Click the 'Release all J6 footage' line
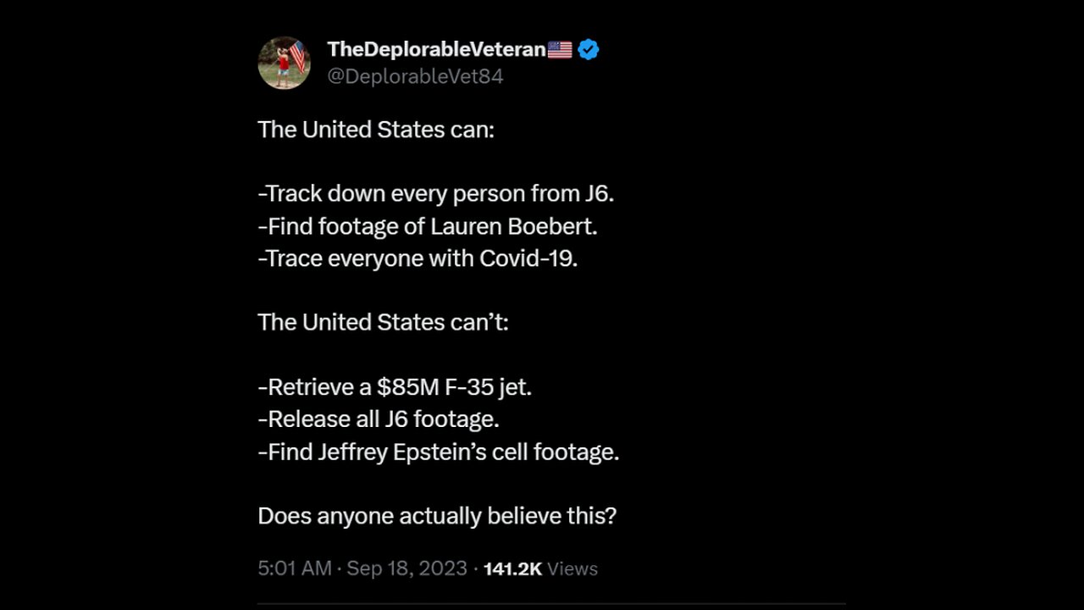This screenshot has height=610, width=1084. click(379, 419)
